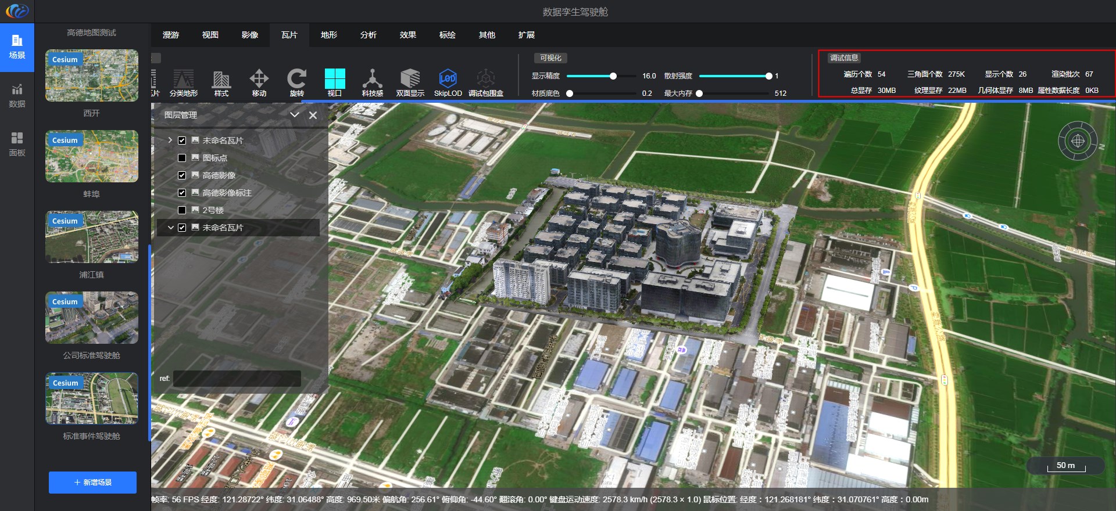Screen dimensions: 1116x511
Task: Select the 样式 style tool
Action: pos(221,80)
